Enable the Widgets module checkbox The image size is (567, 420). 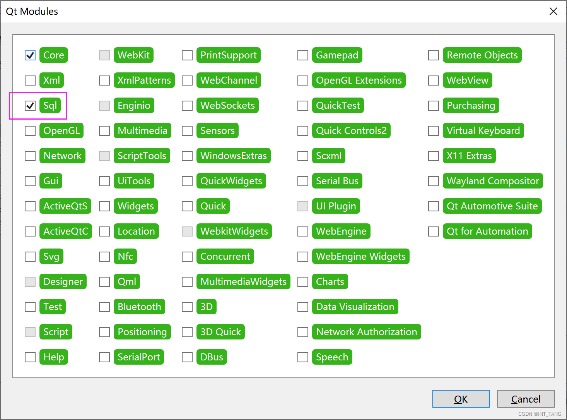pyautogui.click(x=104, y=206)
